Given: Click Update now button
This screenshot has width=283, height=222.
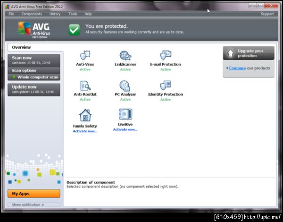Looking at the screenshot, I should point(34,90).
